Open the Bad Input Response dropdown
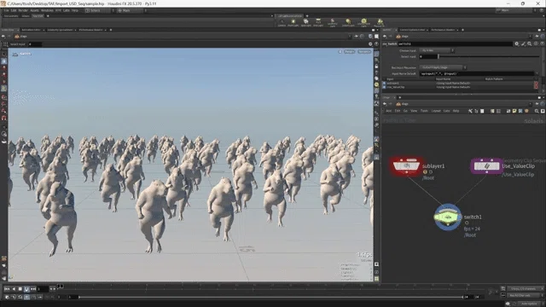The width and height of the screenshot is (546, 307). [443, 67]
